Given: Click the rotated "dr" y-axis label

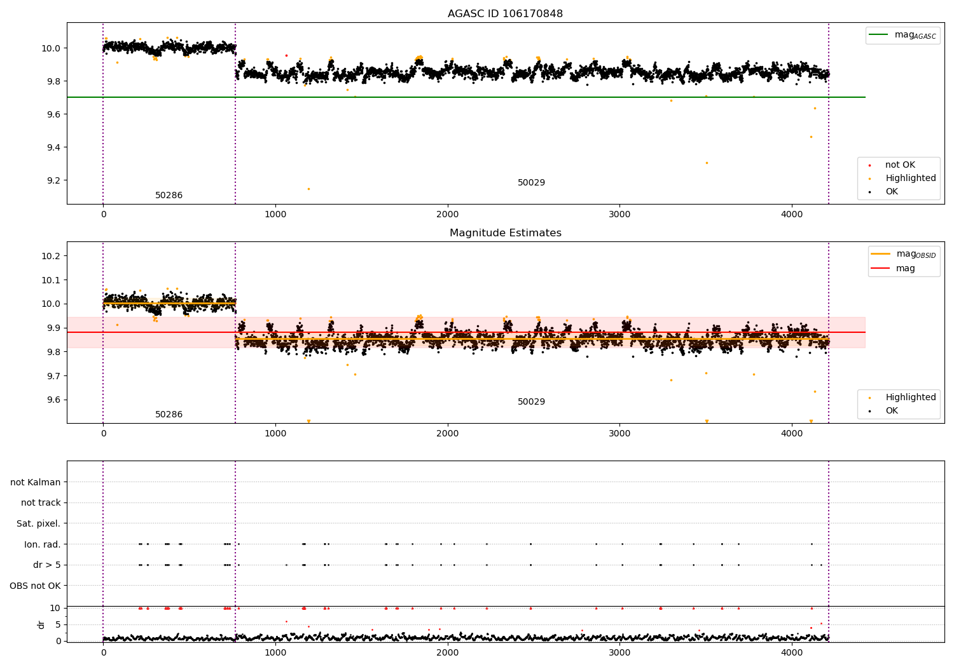Looking at the screenshot, I should 41,624.
